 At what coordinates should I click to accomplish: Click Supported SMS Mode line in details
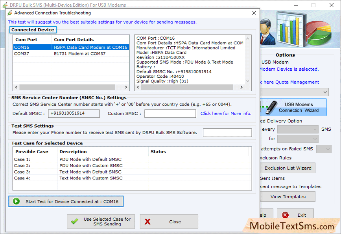pyautogui.click(x=185, y=62)
